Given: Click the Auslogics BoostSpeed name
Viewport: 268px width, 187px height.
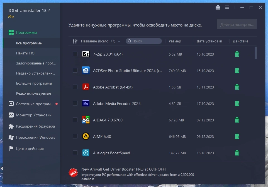Looking at the screenshot, I should 111,153.
